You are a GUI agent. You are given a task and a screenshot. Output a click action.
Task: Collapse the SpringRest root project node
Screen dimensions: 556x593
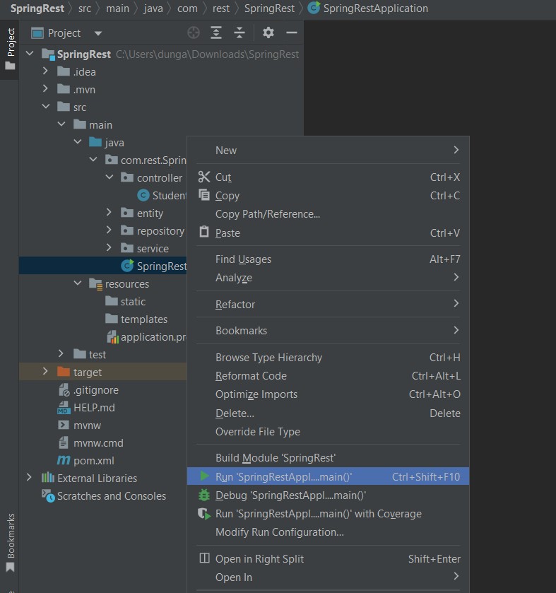30,54
